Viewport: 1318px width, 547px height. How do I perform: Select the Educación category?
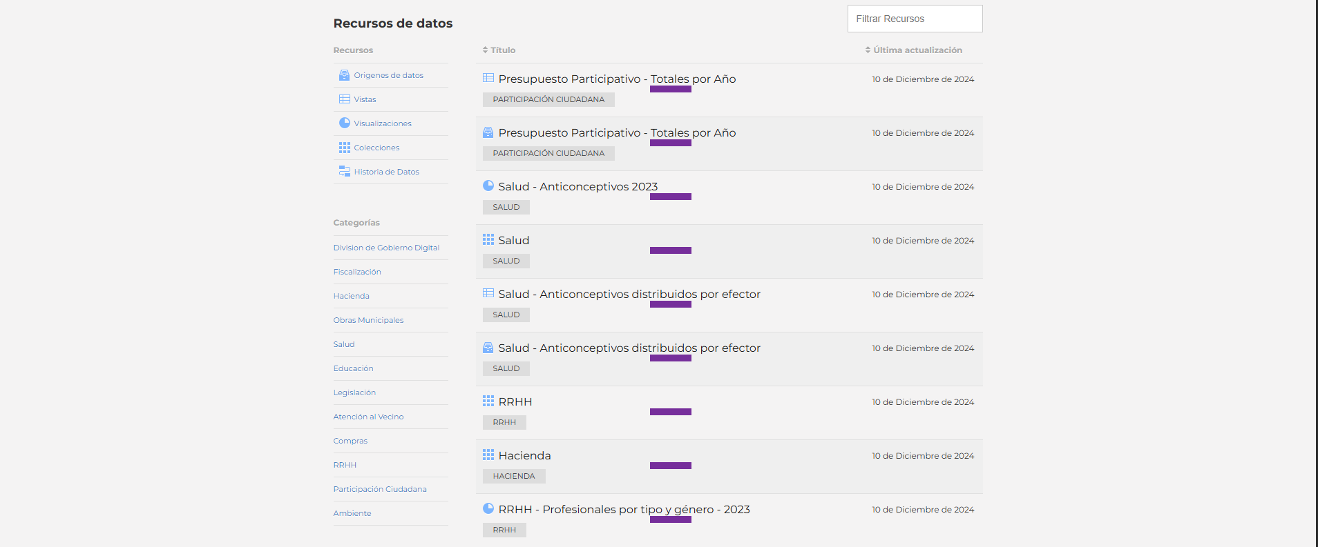353,368
